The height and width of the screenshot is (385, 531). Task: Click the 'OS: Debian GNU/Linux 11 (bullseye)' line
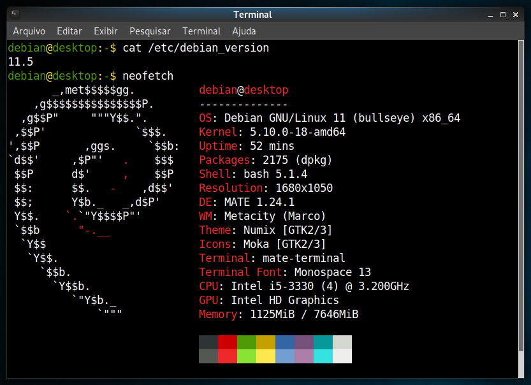click(x=330, y=118)
